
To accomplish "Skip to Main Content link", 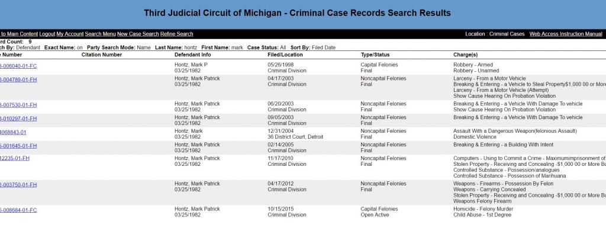I will 19,34.
